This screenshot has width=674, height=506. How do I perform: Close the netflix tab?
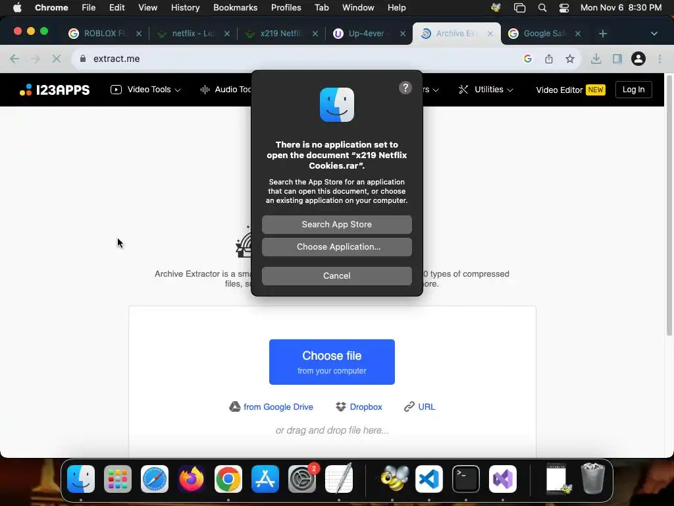[227, 34]
